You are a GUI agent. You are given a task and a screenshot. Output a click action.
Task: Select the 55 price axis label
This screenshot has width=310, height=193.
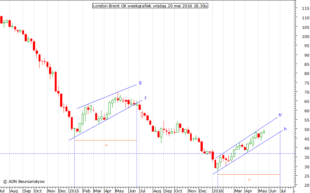point(307,120)
